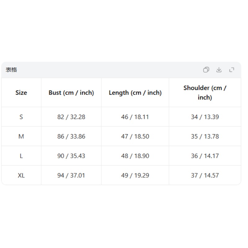Click bust value 86 / 33.86
The height and width of the screenshot is (248, 248).
pos(71,136)
